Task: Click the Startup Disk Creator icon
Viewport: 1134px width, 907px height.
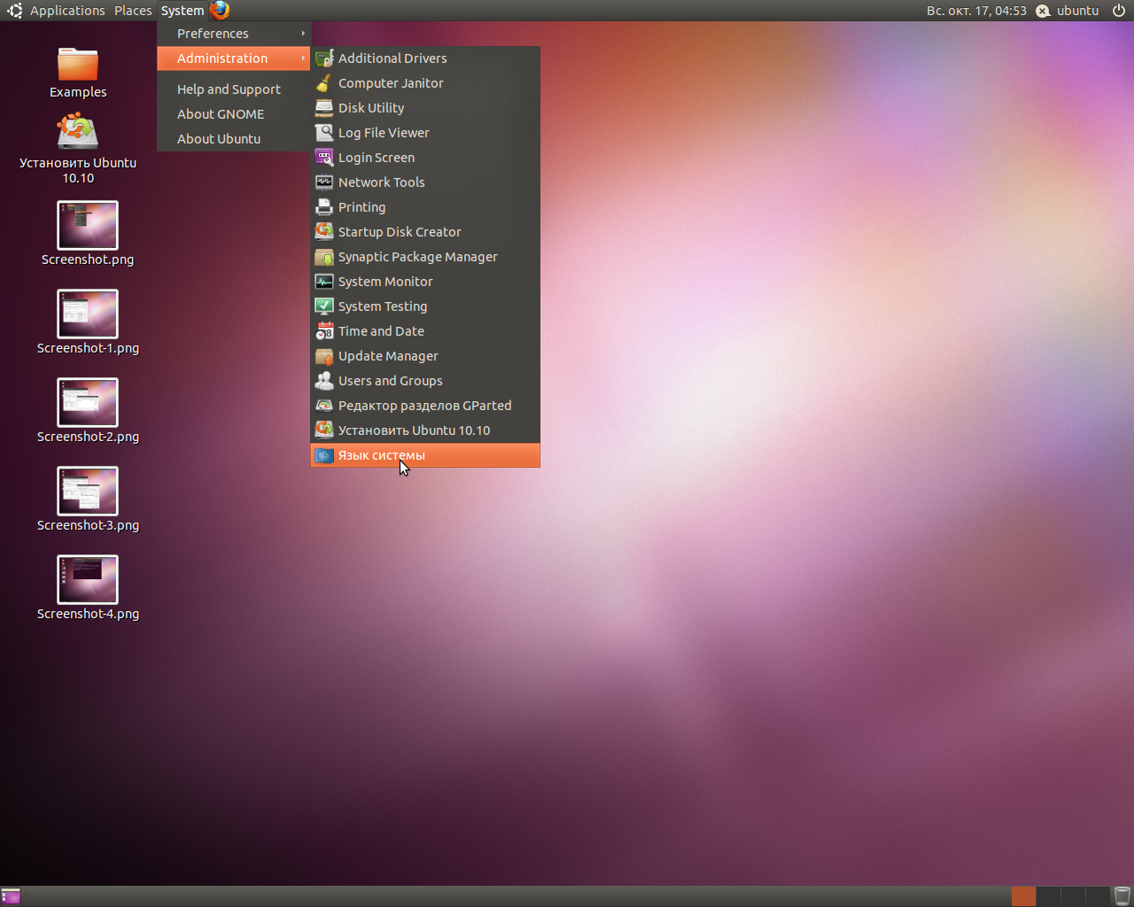Action: pos(324,232)
